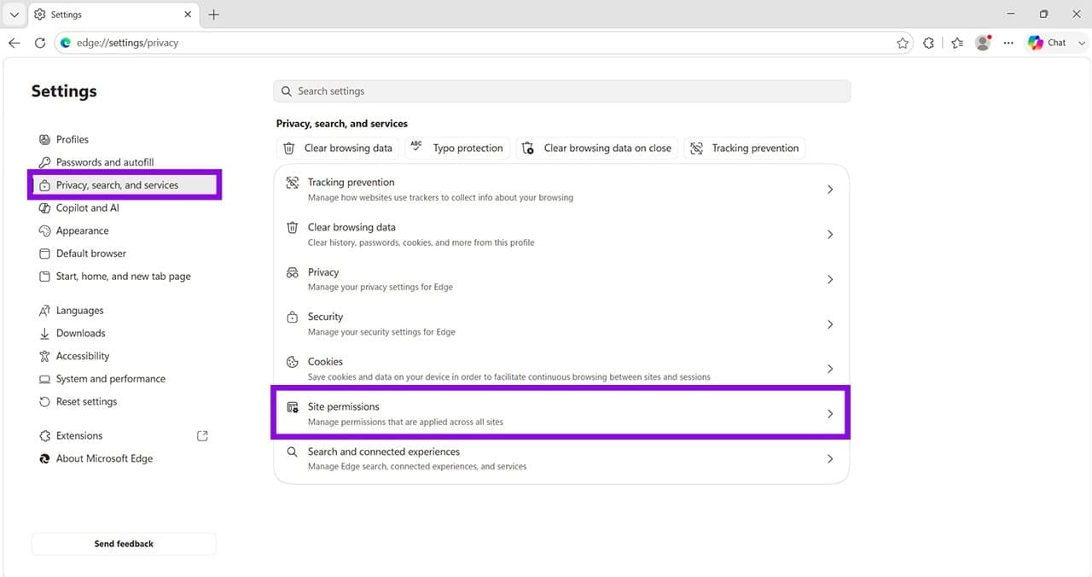
Task: Expand Tracking prevention row chevron
Action: pos(830,189)
